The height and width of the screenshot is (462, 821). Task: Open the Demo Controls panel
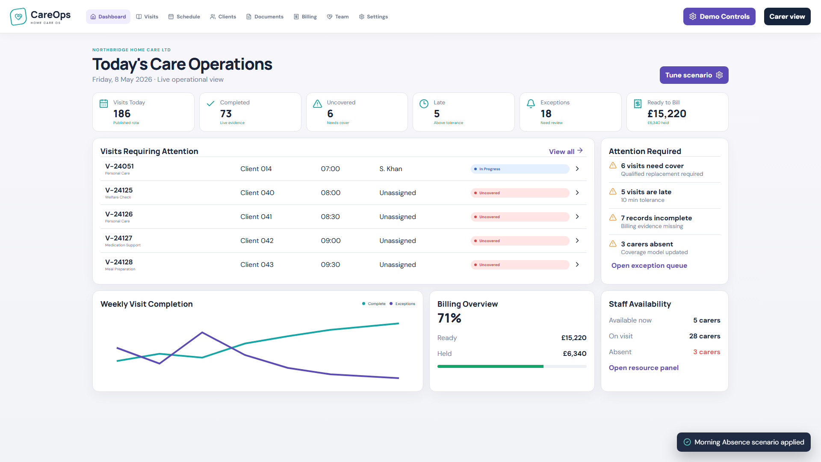719,16
